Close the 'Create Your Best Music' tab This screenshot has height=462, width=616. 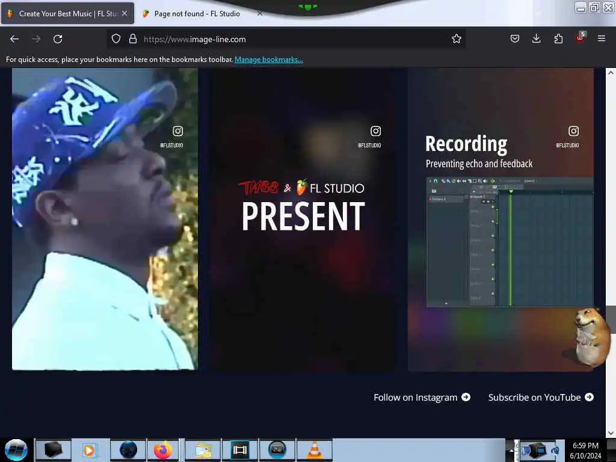click(125, 13)
